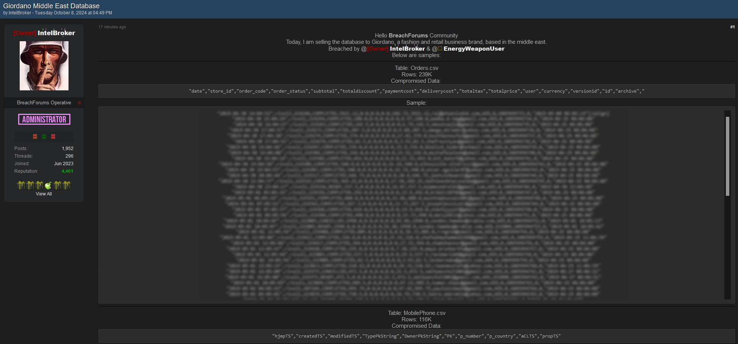738x344 pixels.
Task: Click the red offline status dot
Action: click(79, 103)
